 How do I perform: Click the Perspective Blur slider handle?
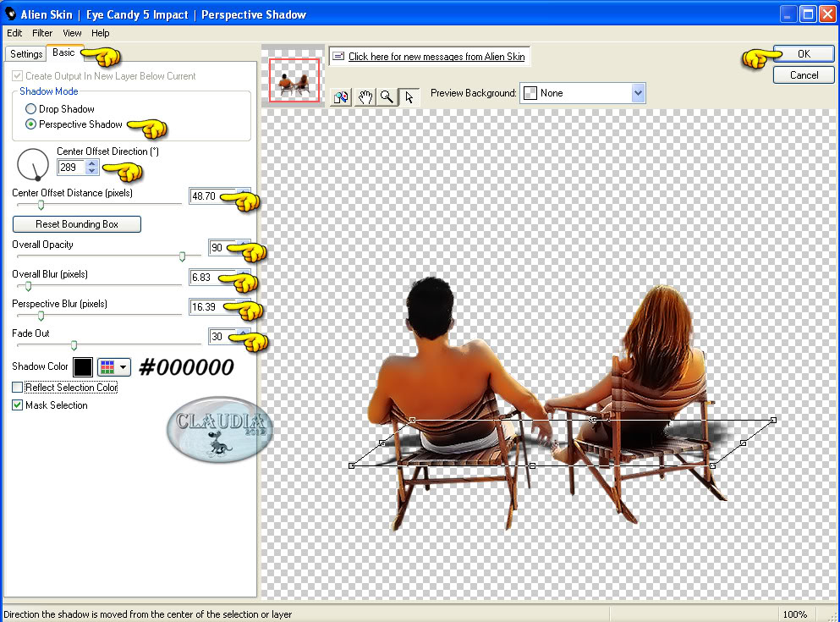[41, 317]
